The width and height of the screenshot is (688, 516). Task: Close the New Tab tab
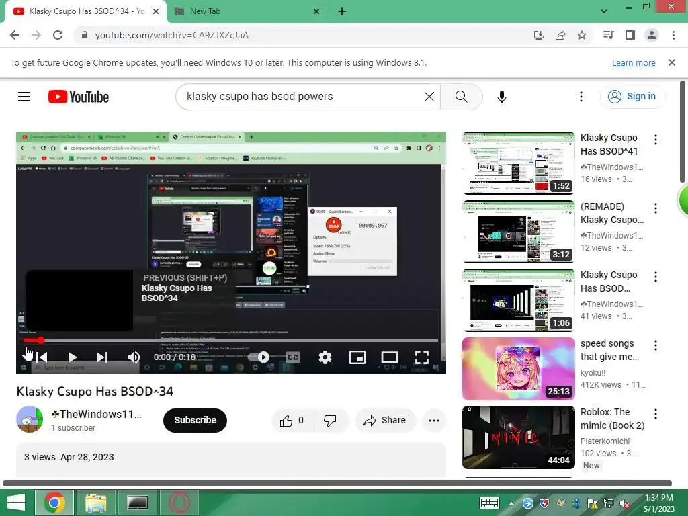tap(316, 12)
